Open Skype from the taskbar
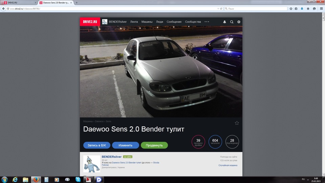The image size is (325, 183). [78, 180]
